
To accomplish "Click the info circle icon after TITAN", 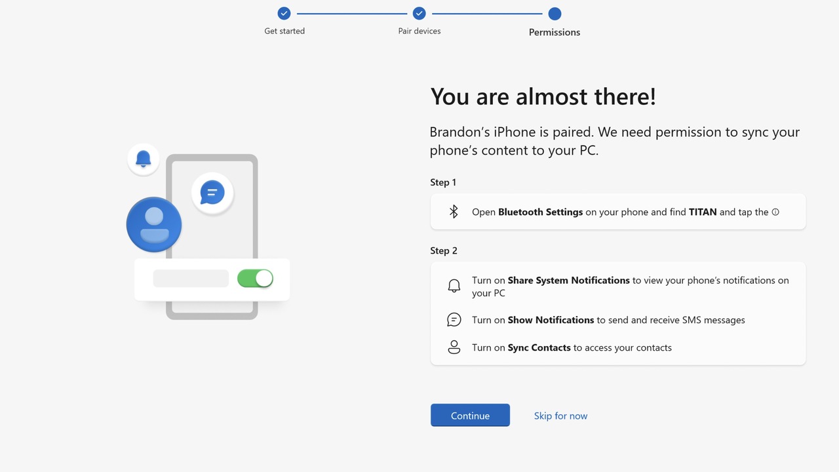I will (775, 212).
